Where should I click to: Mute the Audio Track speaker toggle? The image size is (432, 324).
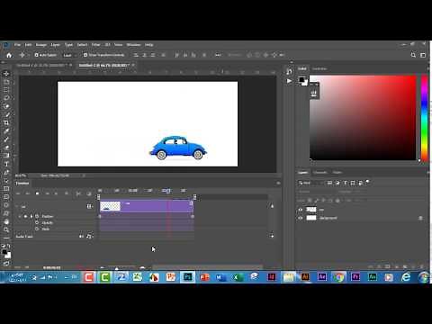(81, 237)
